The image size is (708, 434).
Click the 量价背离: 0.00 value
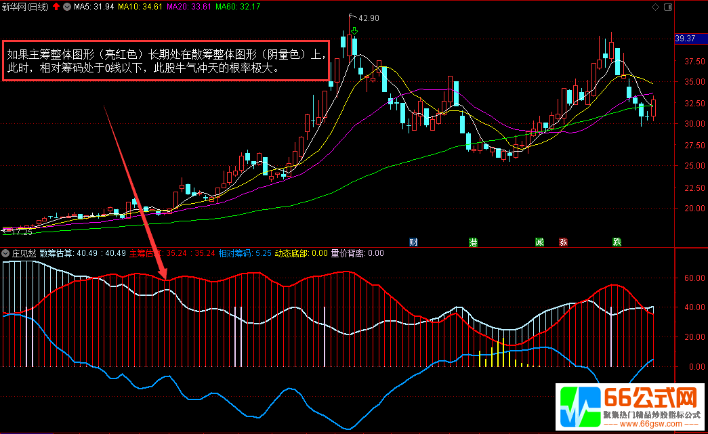tap(357, 253)
